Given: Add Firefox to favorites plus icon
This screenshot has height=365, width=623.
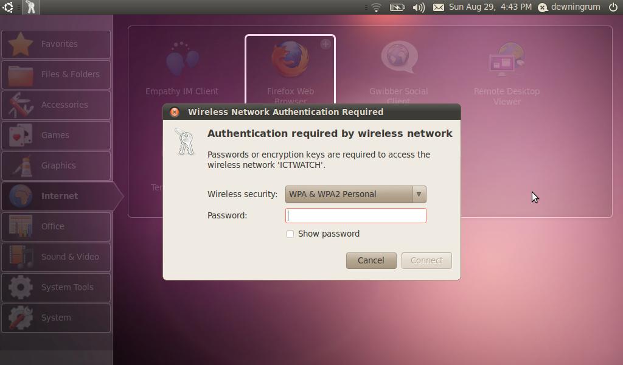Looking at the screenshot, I should pyautogui.click(x=325, y=44).
